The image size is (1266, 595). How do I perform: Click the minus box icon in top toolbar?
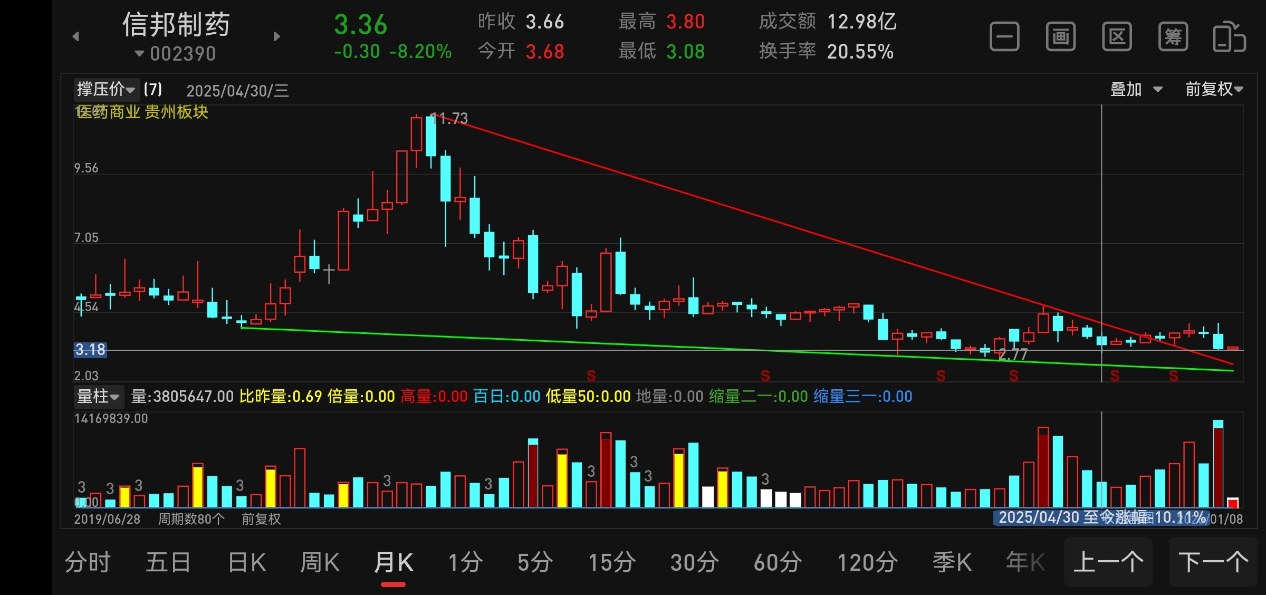1004,37
